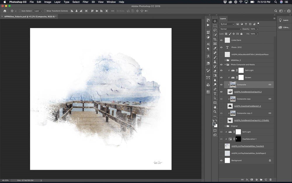Viewport: 292px width, 183px height.
Task: Click the Opacity 100% value field
Action: click(253, 29)
